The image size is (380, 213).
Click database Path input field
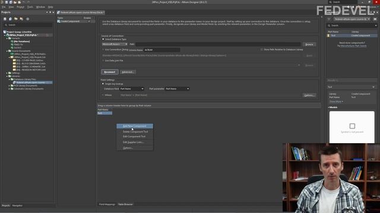click(218, 44)
